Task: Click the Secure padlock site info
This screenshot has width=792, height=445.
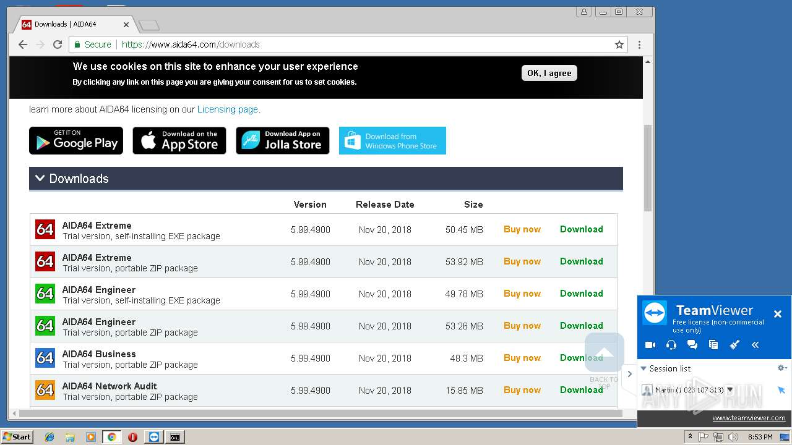Action: pyautogui.click(x=93, y=44)
